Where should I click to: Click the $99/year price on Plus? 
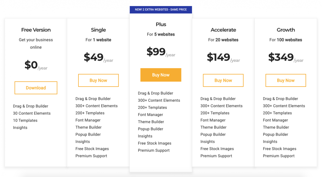pos(161,51)
